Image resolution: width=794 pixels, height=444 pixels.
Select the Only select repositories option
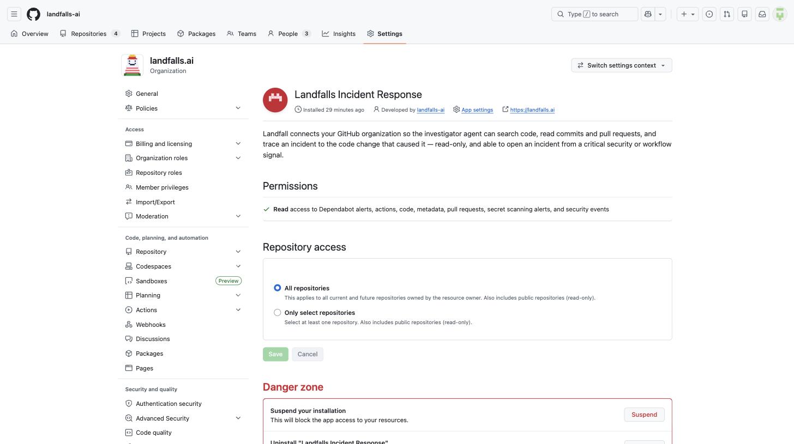point(278,313)
